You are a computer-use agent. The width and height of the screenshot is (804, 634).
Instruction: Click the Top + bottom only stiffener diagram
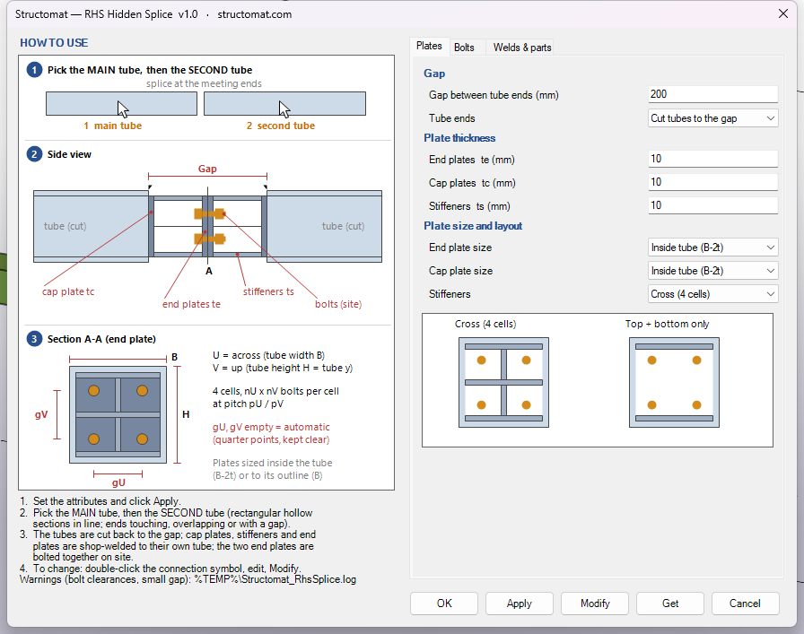click(x=674, y=382)
